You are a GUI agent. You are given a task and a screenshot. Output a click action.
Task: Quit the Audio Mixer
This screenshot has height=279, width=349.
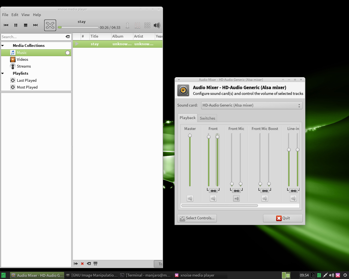pyautogui.click(x=283, y=218)
